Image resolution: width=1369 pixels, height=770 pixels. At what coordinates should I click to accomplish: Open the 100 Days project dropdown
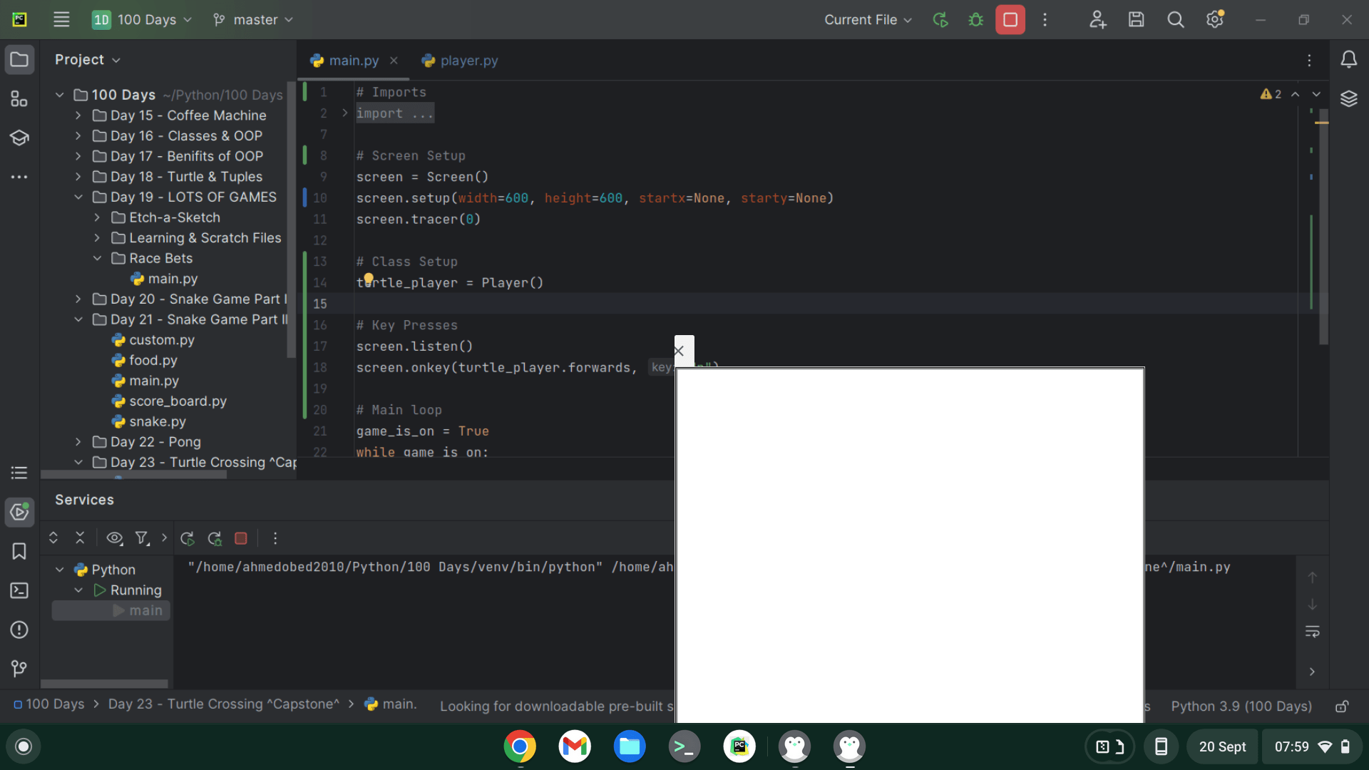142,19
